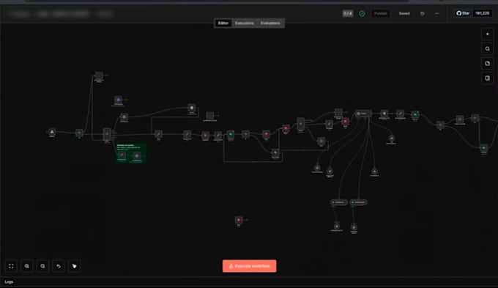
Task: Select the green sticky note on canvas
Action: (x=131, y=153)
